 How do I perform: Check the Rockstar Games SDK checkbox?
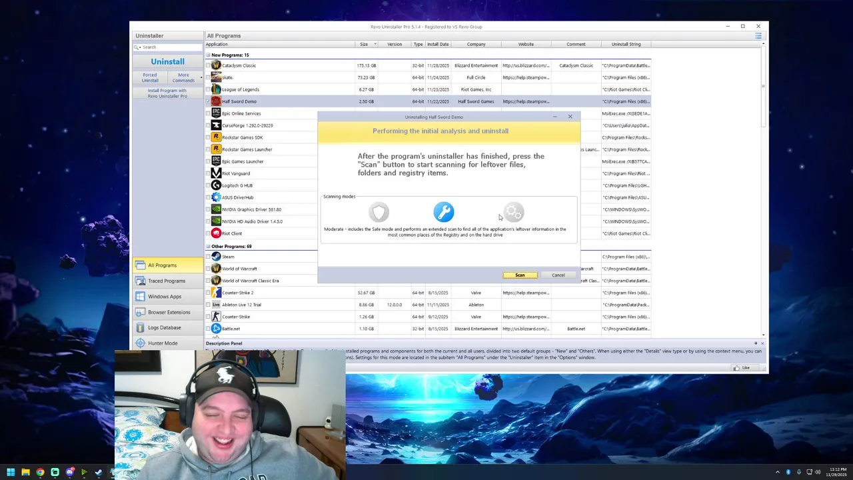coord(208,137)
